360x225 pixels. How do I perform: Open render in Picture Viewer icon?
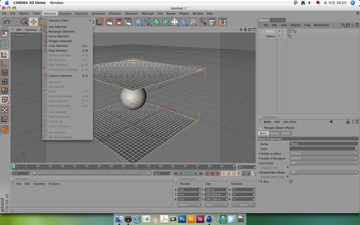[x=119, y=22]
